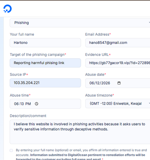Viewport: 150px width, 160px height.
Task: Tick the information accuracy affirmation checkbox
Action: (11, 150)
